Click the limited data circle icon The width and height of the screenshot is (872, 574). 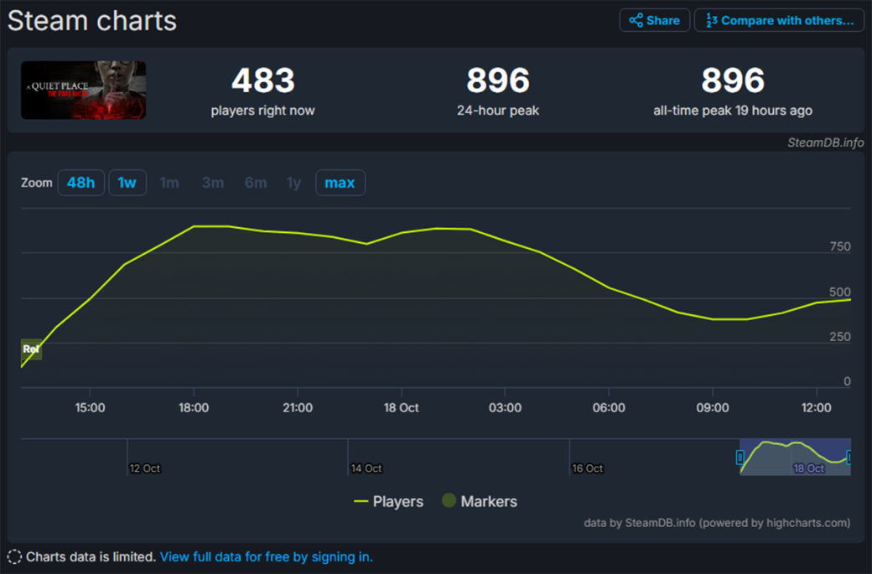coord(14,556)
